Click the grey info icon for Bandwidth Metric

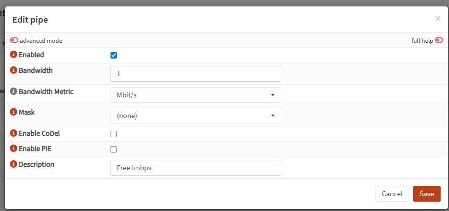click(13, 91)
